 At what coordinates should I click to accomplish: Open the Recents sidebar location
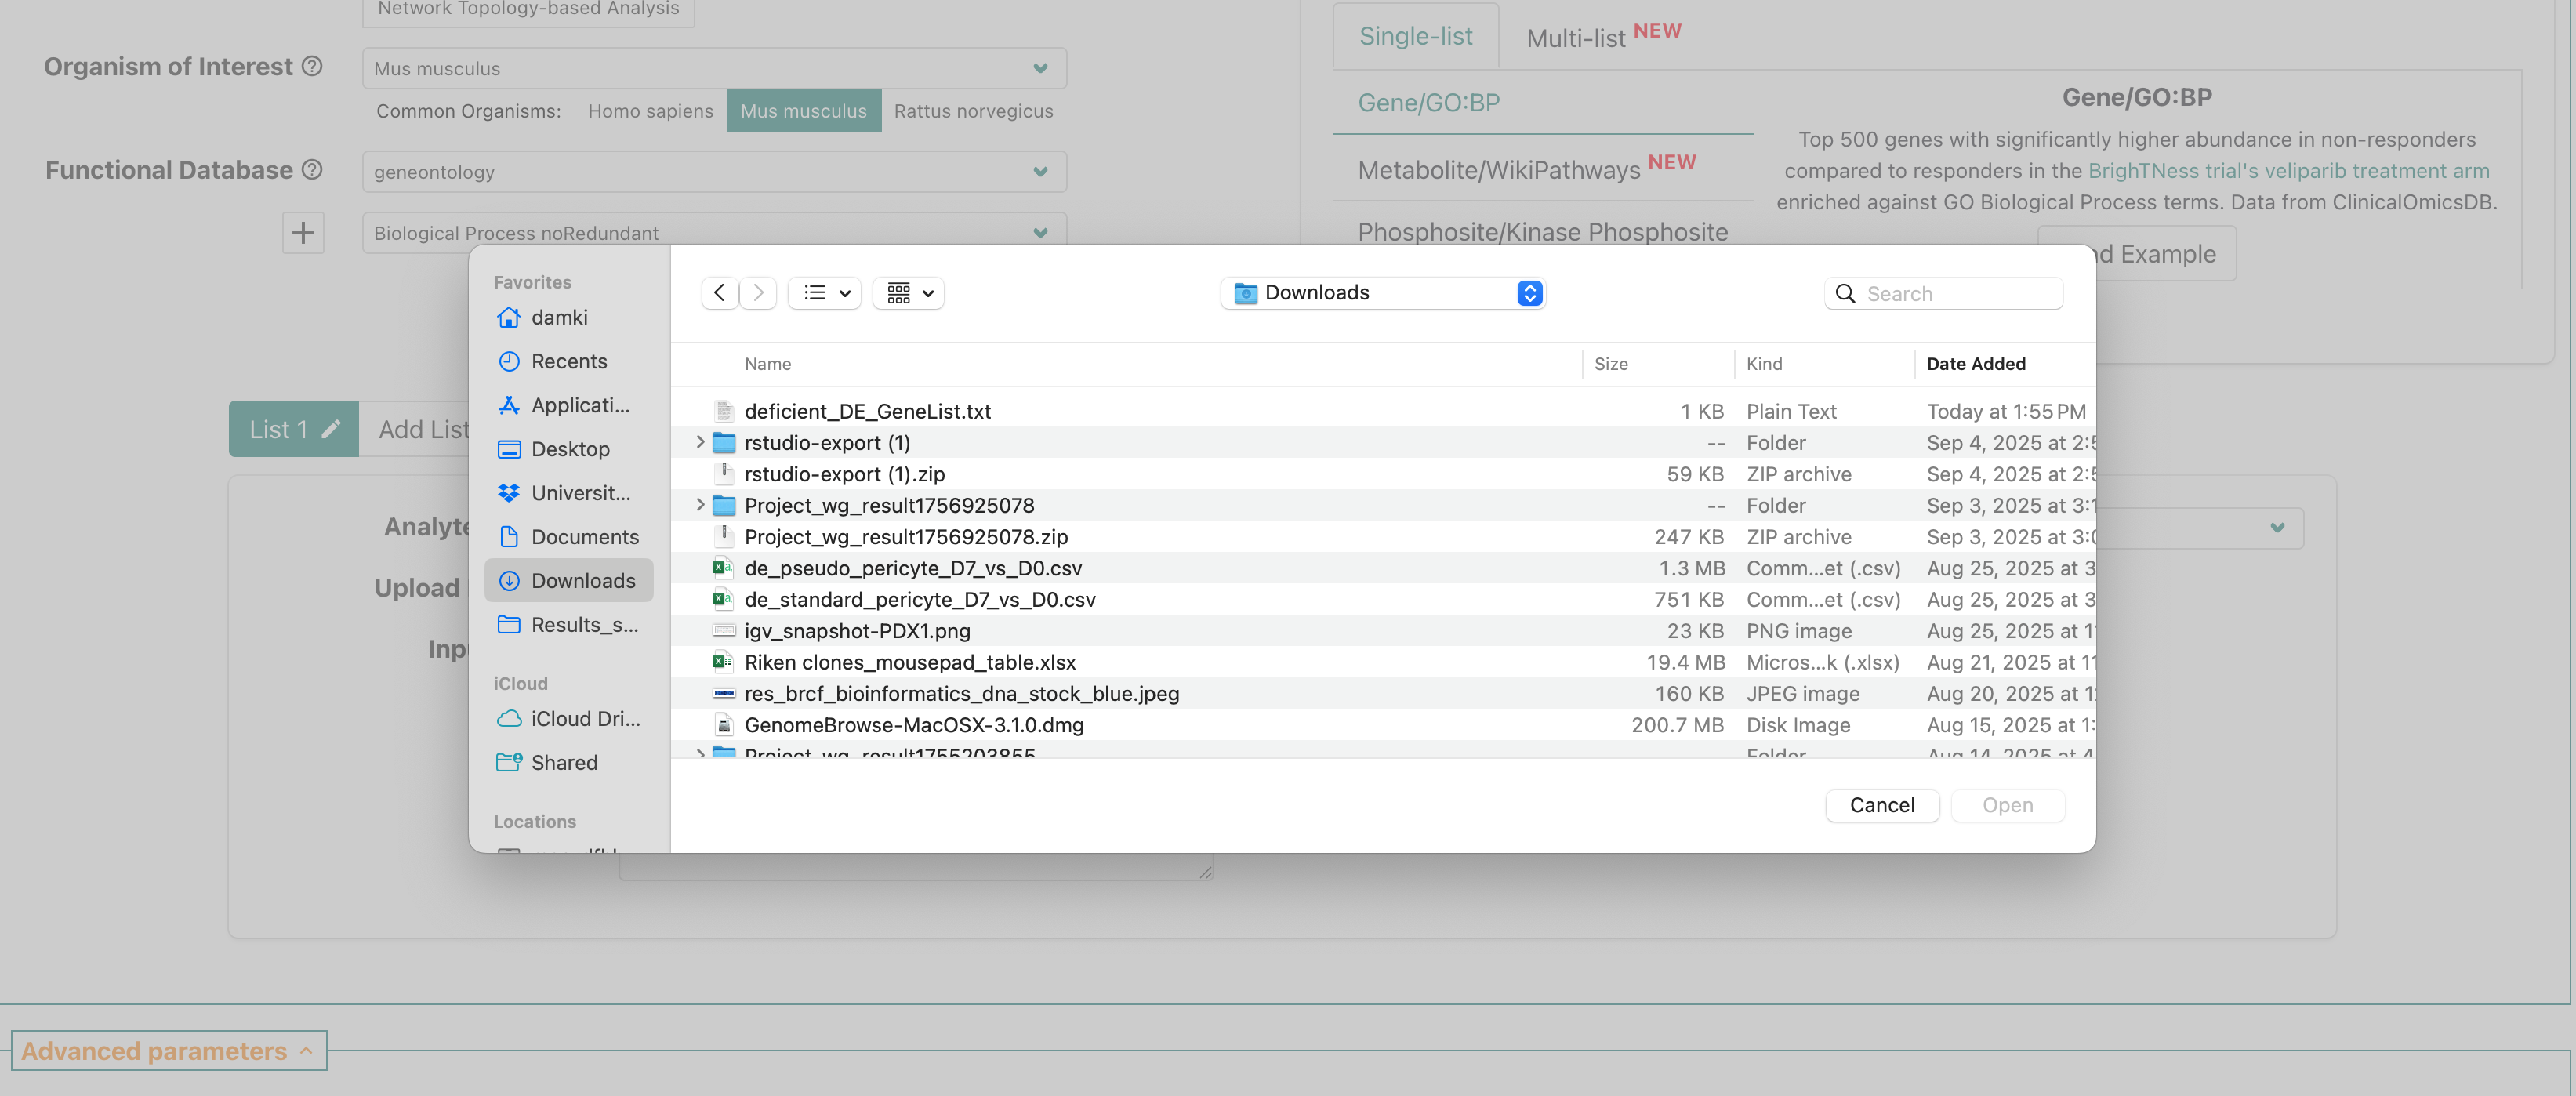pyautogui.click(x=568, y=361)
